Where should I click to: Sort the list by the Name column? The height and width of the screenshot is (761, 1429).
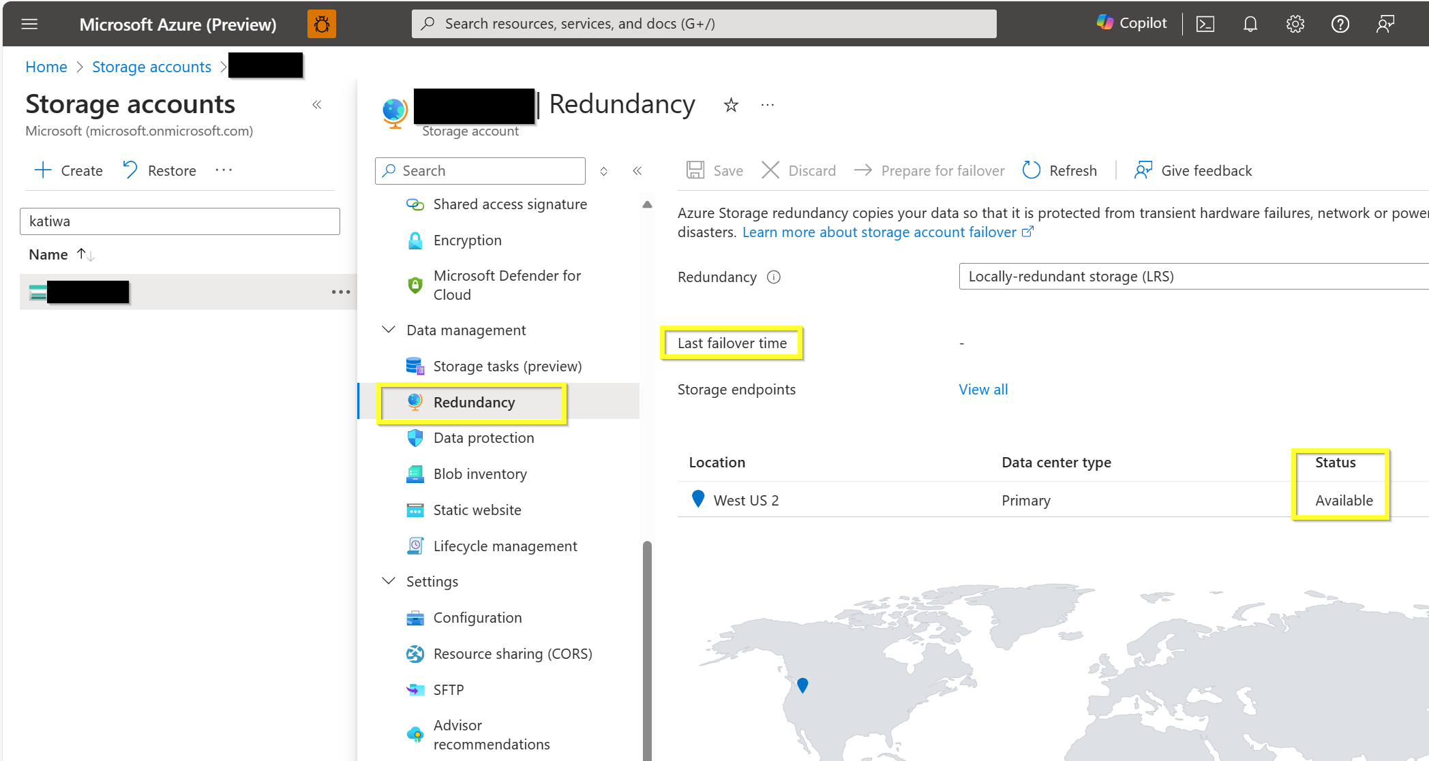61,255
